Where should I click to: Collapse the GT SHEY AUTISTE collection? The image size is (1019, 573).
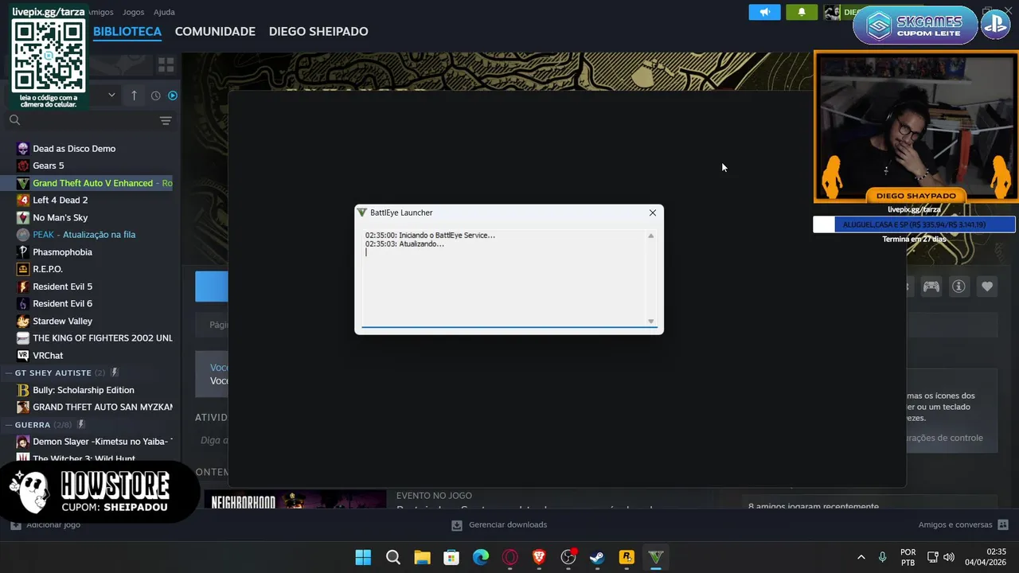(x=53, y=372)
